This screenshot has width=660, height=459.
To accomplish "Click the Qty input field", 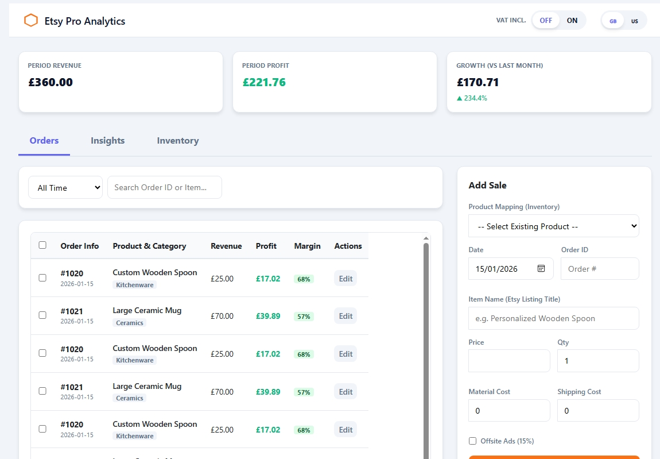I will [598, 361].
